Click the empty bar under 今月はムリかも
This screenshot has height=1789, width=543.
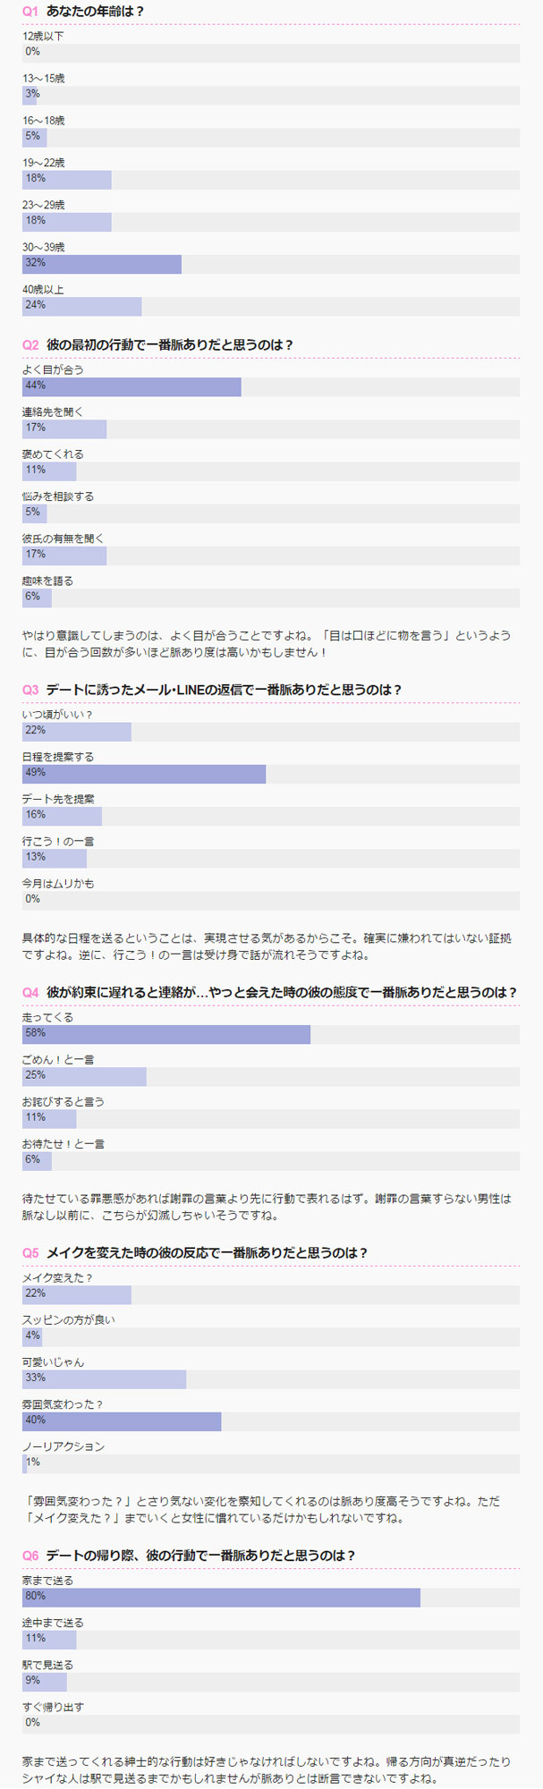(x=270, y=900)
